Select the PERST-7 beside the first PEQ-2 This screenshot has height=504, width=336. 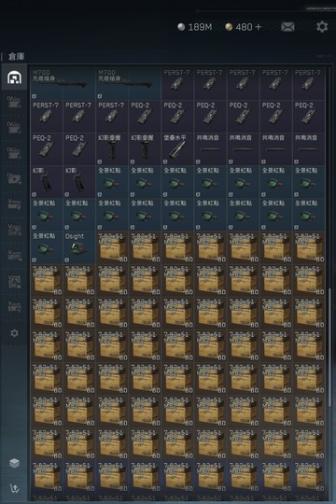(x=112, y=117)
